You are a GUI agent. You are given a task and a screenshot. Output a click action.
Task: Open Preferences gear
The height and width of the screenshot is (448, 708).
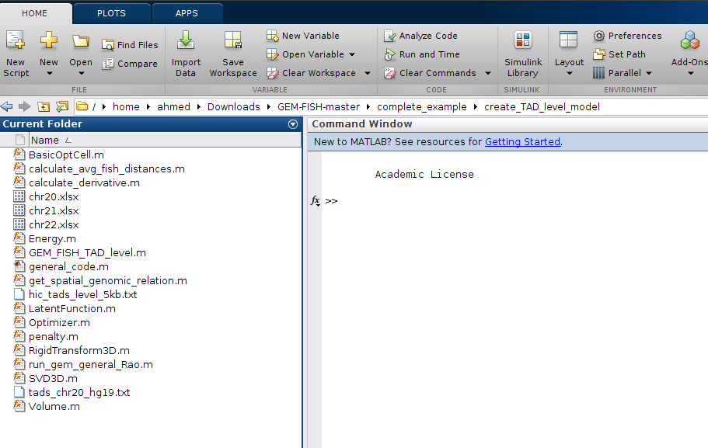tap(627, 35)
